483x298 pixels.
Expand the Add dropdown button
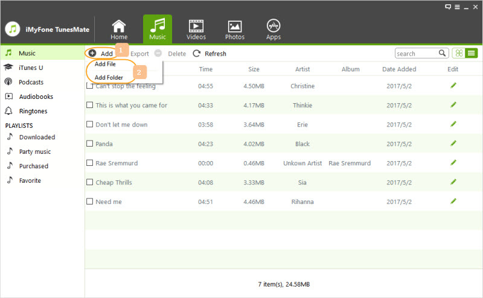coord(101,54)
